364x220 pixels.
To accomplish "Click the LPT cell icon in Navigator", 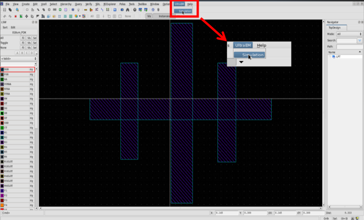I will tap(333, 57).
